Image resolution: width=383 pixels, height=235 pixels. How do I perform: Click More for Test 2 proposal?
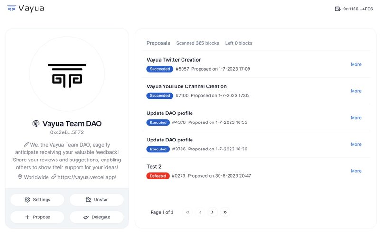[x=356, y=171]
